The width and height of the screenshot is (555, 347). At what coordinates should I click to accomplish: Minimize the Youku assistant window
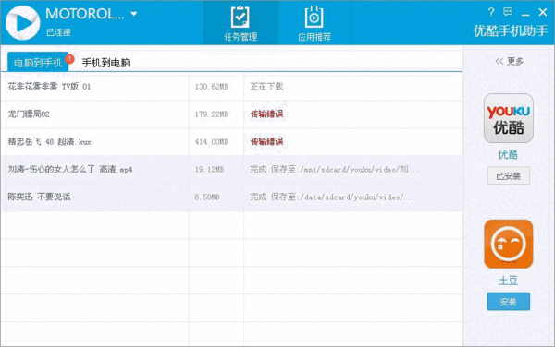point(525,15)
